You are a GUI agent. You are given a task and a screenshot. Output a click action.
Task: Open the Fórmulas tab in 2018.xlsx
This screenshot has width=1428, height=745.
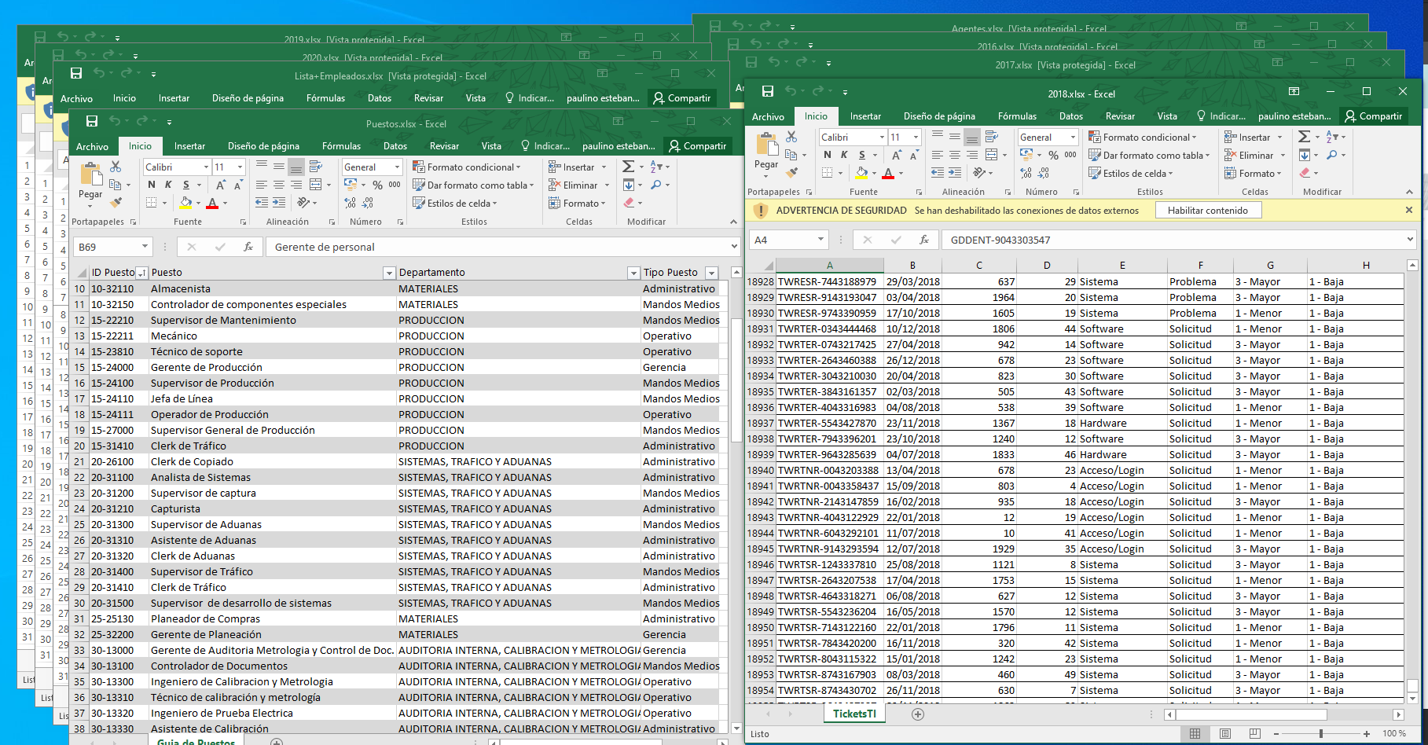(x=1017, y=116)
